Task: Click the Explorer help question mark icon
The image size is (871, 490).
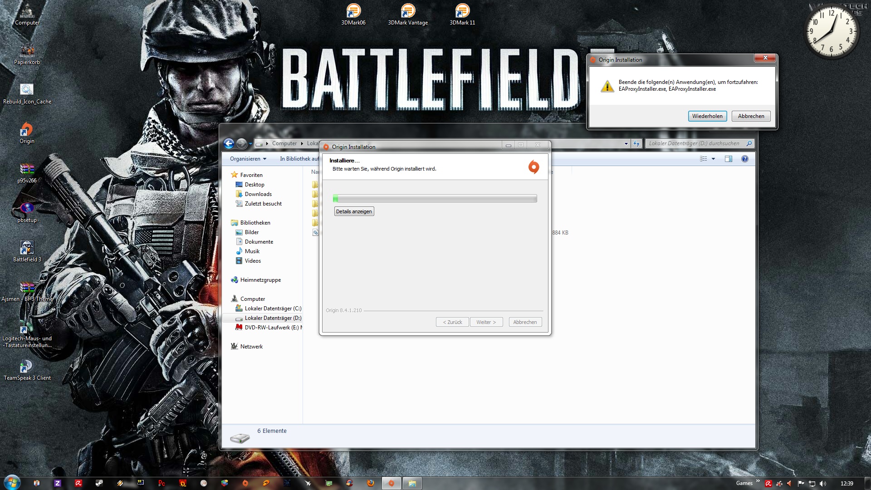Action: pyautogui.click(x=745, y=159)
